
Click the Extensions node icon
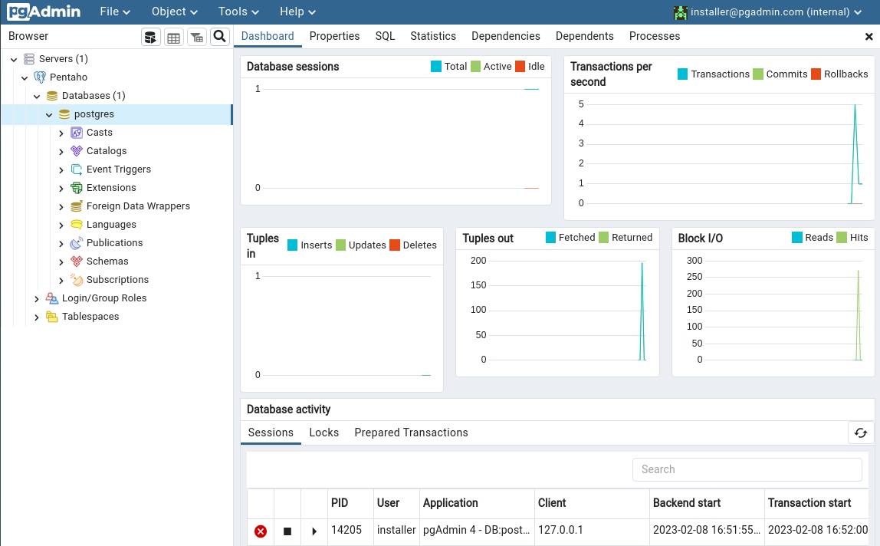(x=77, y=188)
